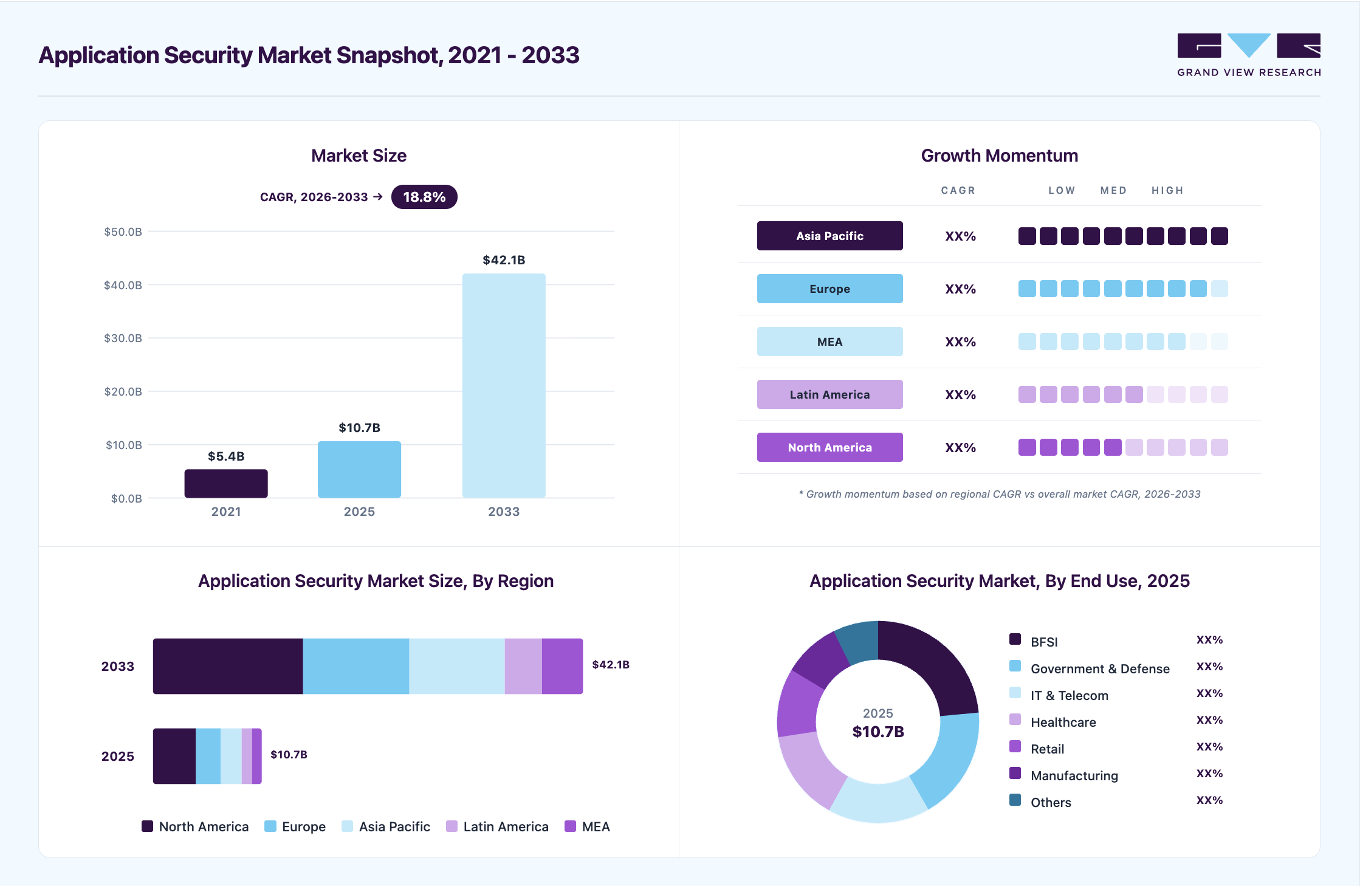Click the Grand View Research logo
Image resolution: width=1360 pixels, height=886 pixels.
1249,55
